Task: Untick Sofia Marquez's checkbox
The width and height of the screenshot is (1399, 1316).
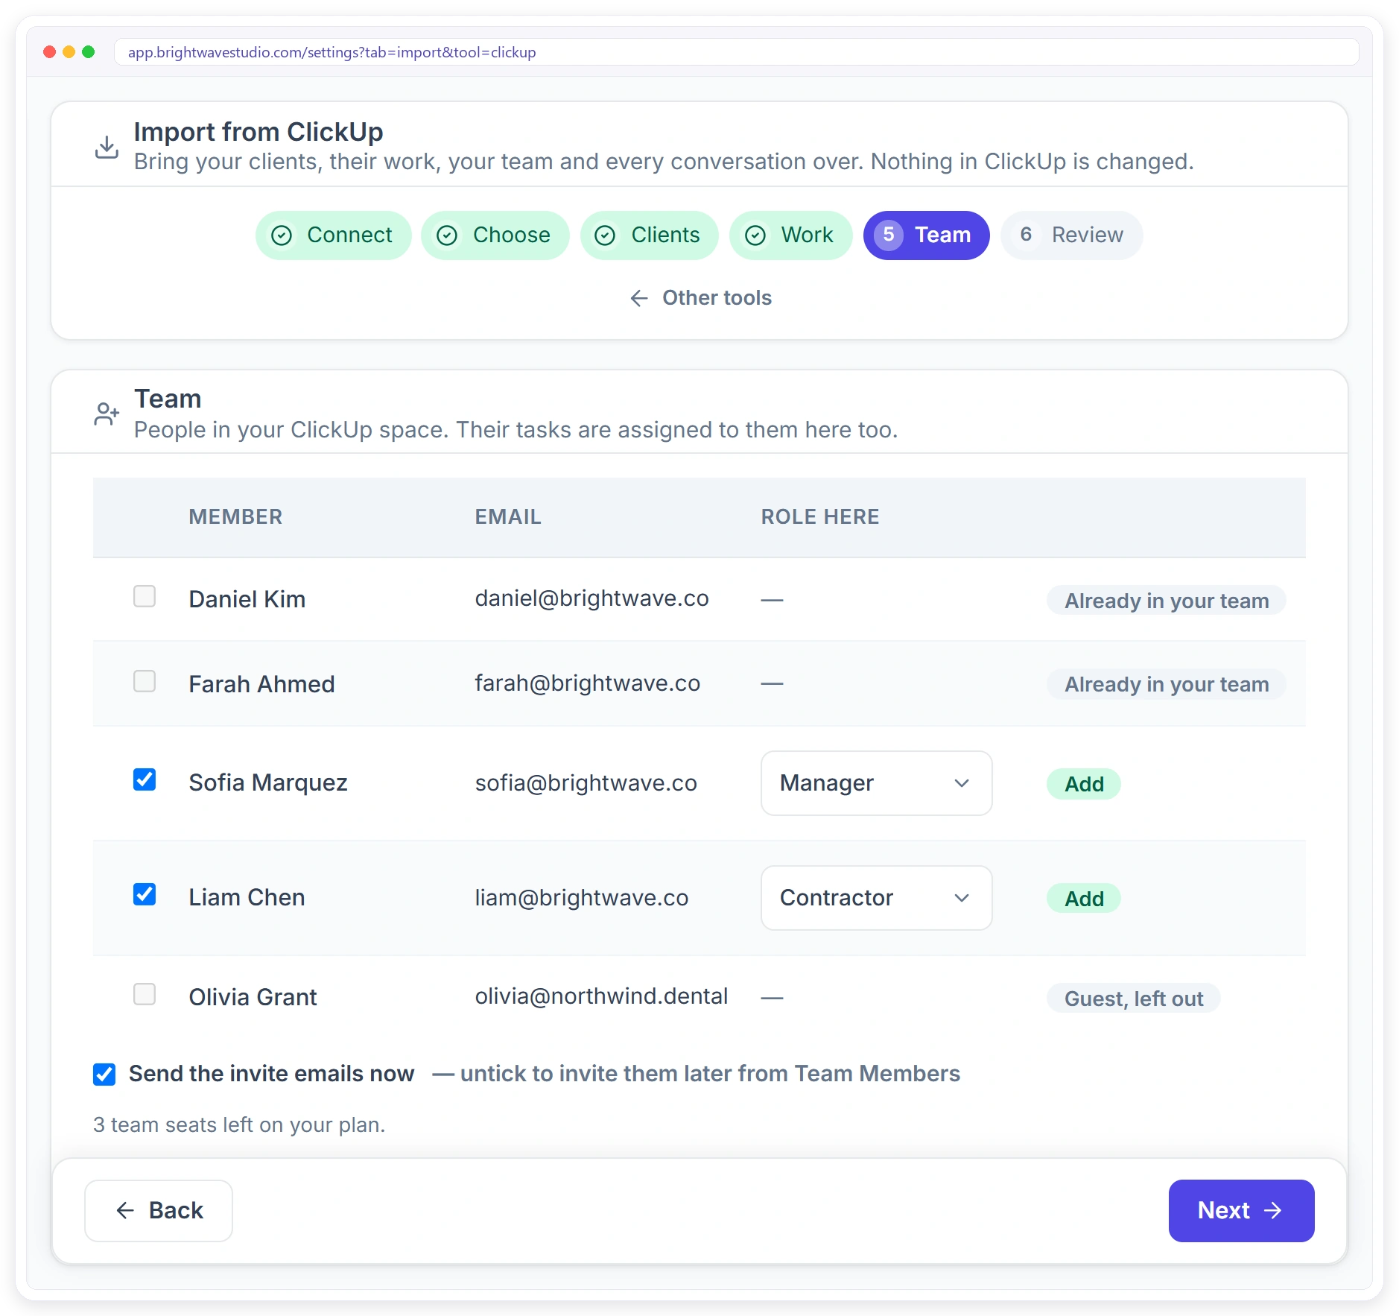Action: (145, 779)
